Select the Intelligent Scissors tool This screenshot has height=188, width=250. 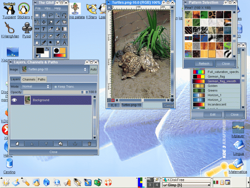click(37, 22)
